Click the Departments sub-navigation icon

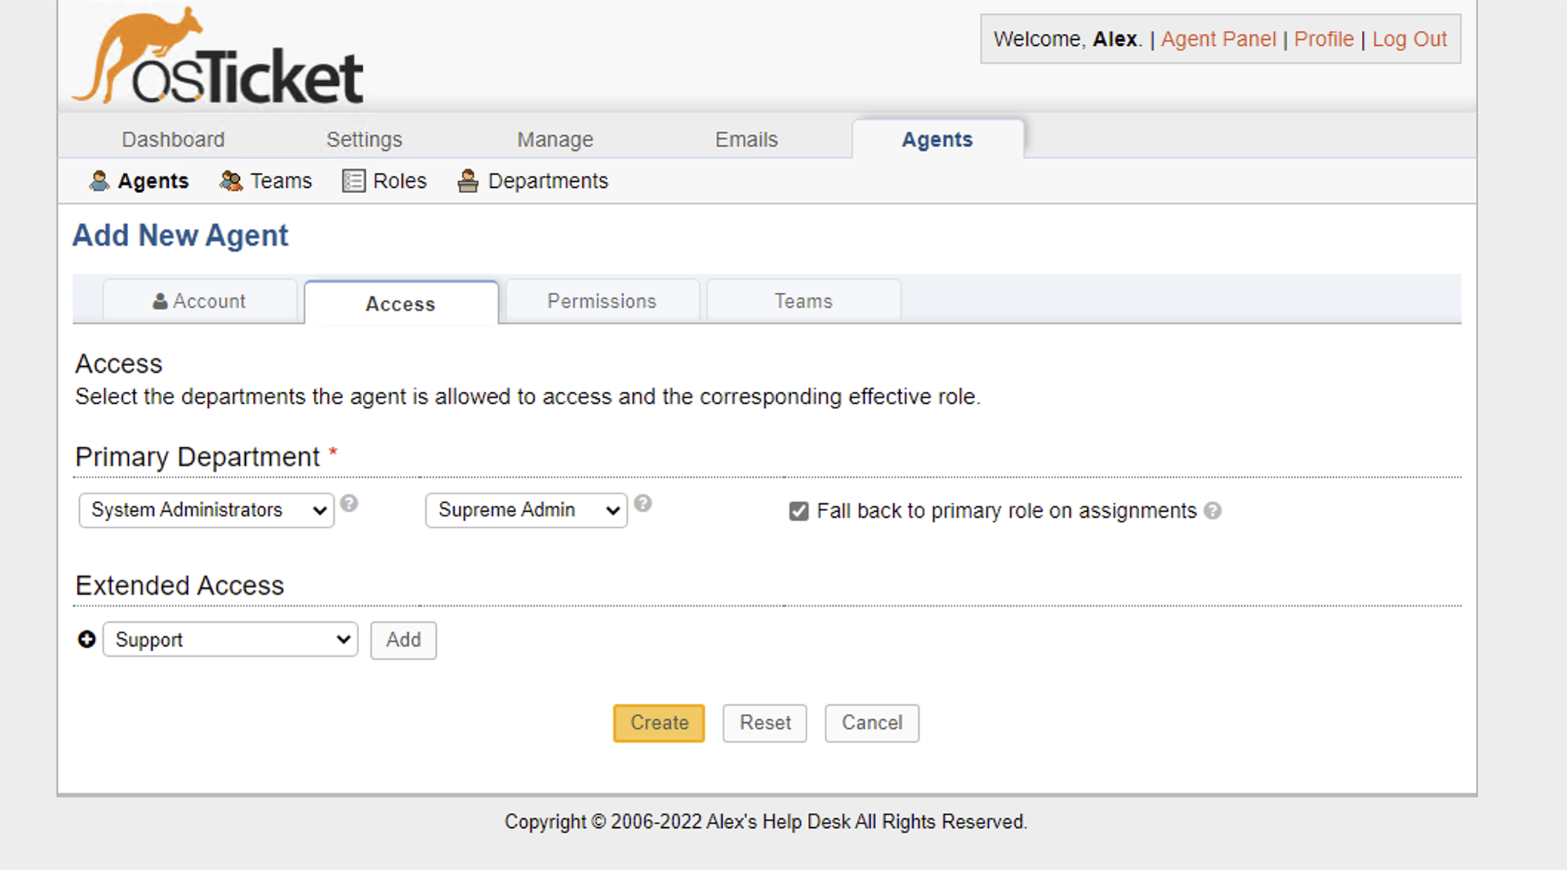tap(467, 181)
